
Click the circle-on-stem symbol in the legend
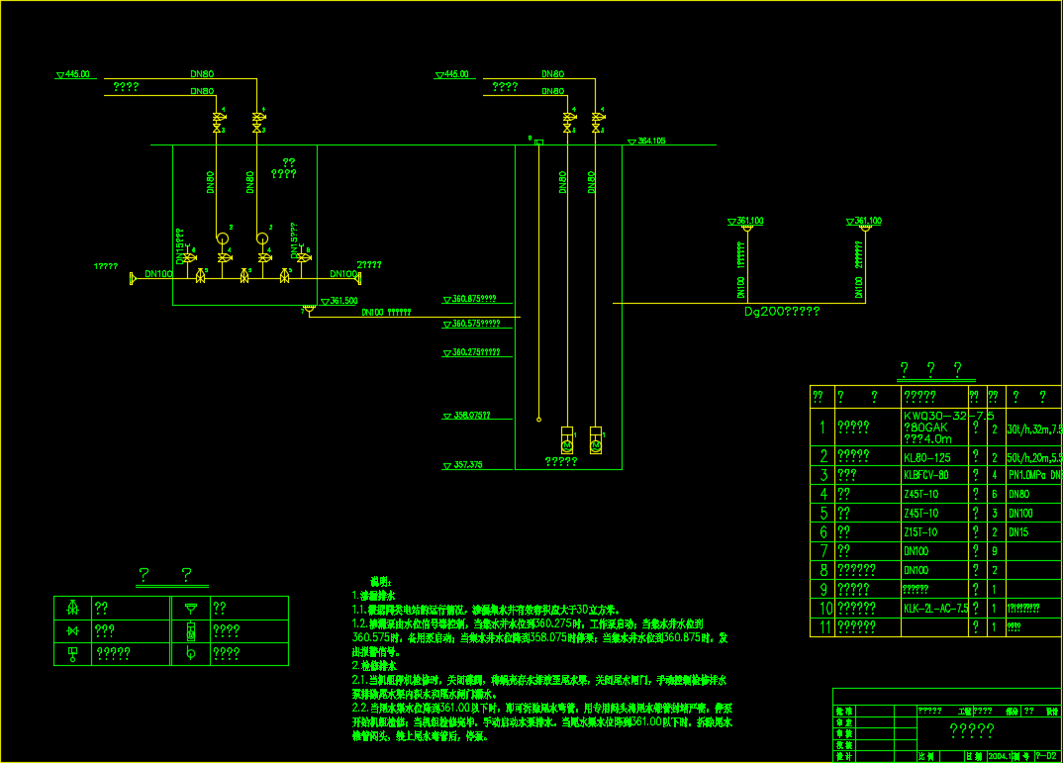pos(190,653)
